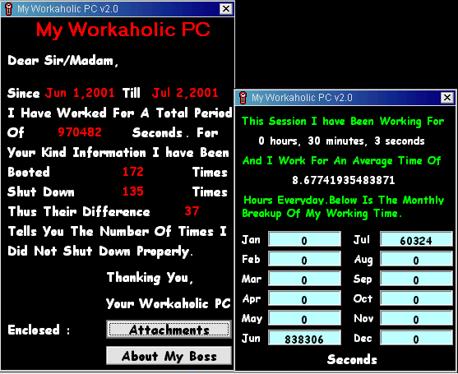
Task: Select the Feb seconds field
Action: 304,259
